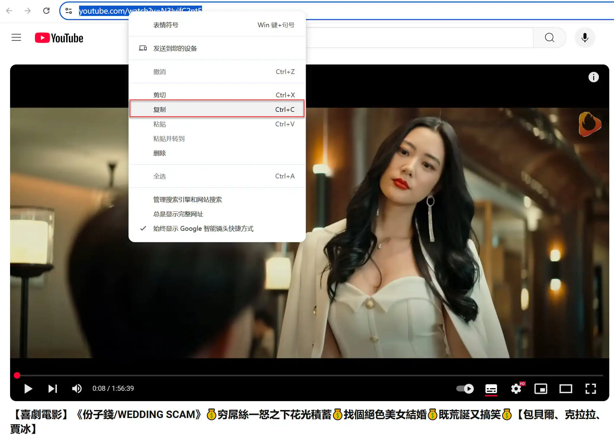
Task: Click the channel watermark logo on video
Action: click(x=590, y=124)
